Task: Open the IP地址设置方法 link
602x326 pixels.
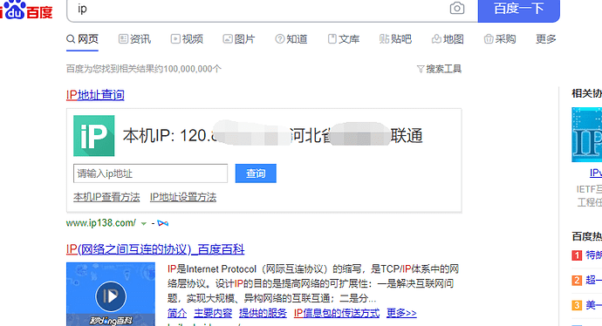Action: 183,197
